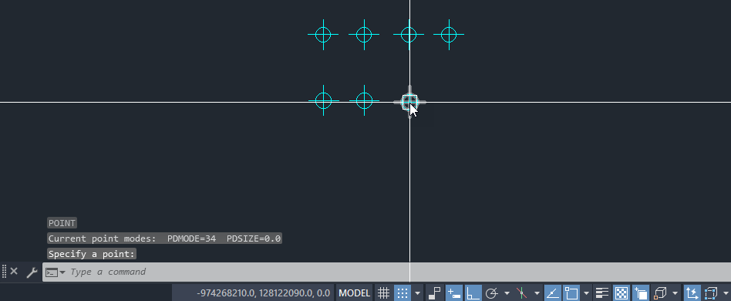Expand isometric drafting plane dropdown
The image size is (731, 301).
[537, 293]
